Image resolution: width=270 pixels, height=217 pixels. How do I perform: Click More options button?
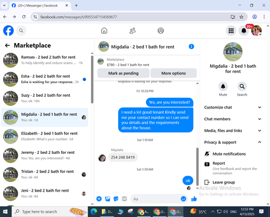coord(173,73)
